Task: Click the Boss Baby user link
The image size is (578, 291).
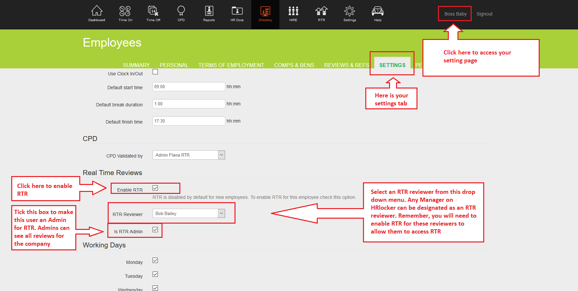Action: click(455, 14)
